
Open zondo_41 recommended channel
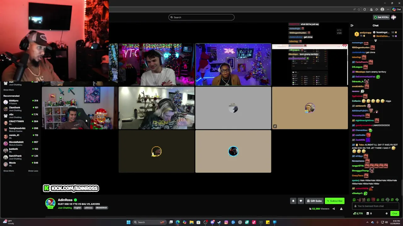(x=21, y=136)
